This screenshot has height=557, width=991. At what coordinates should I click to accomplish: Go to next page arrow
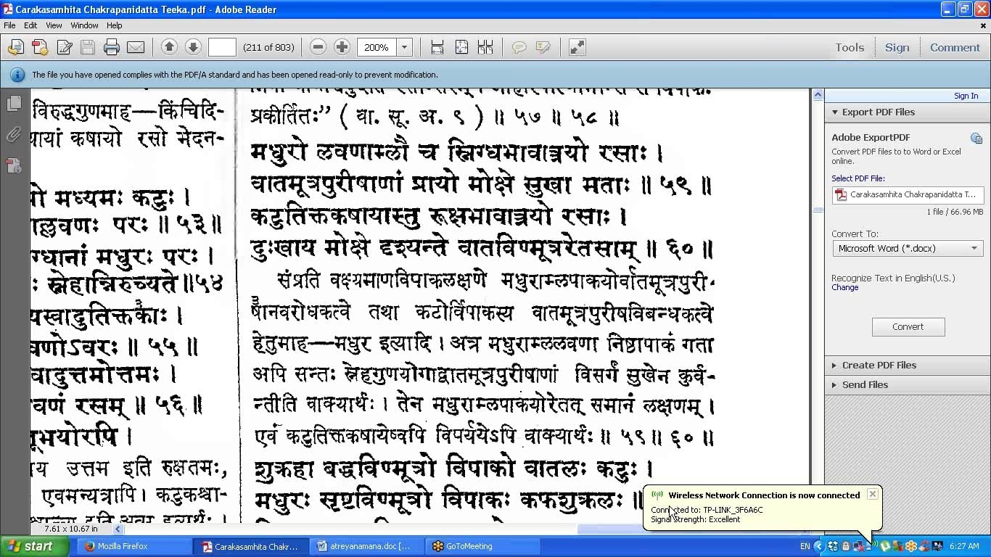point(193,48)
